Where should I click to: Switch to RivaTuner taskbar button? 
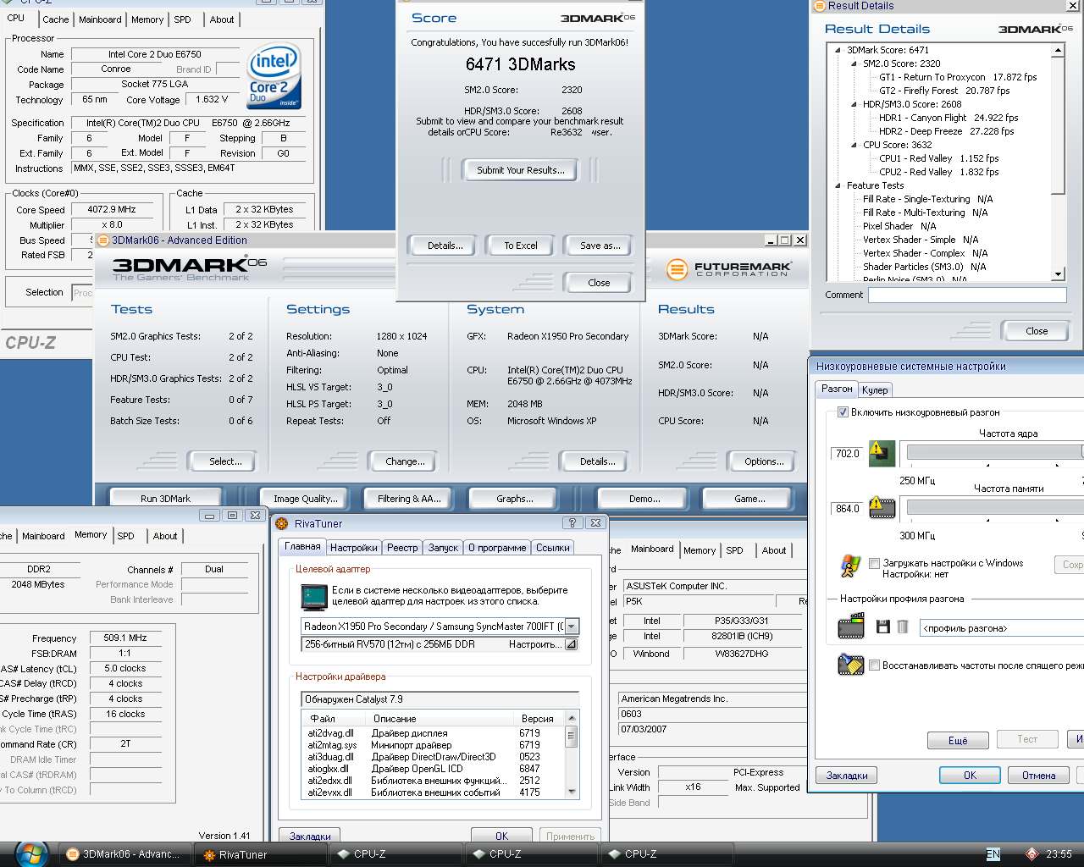click(x=262, y=854)
